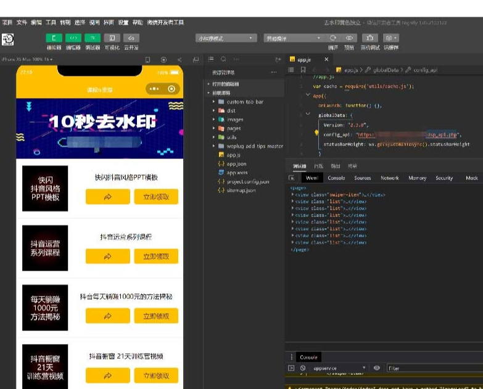Open project.config.json in file tree
The height and width of the screenshot is (389, 483).
pyautogui.click(x=247, y=182)
